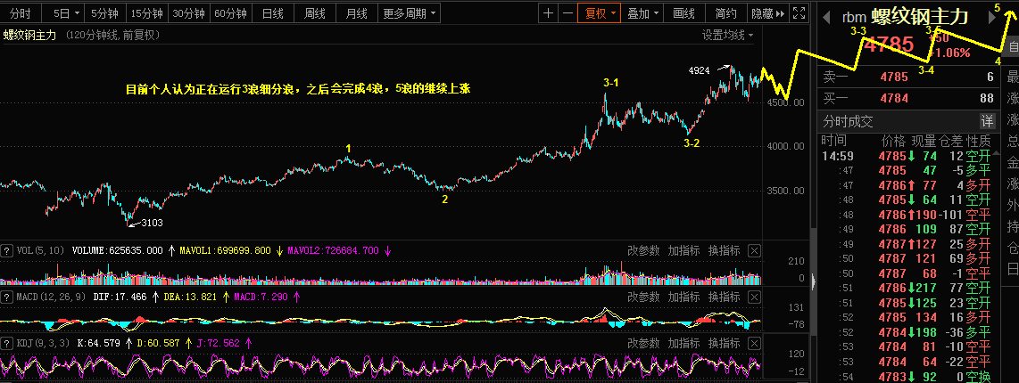Image resolution: width=1019 pixels, height=383 pixels.
Task: Open the 复权 adjustment dropdown
Action: pyautogui.click(x=600, y=12)
